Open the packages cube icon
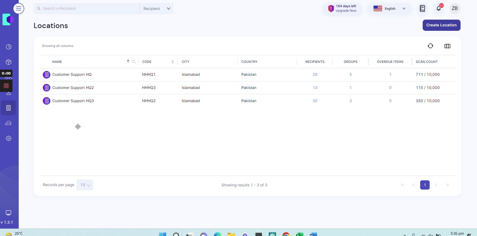The width and height of the screenshot is (477, 236). (9, 62)
